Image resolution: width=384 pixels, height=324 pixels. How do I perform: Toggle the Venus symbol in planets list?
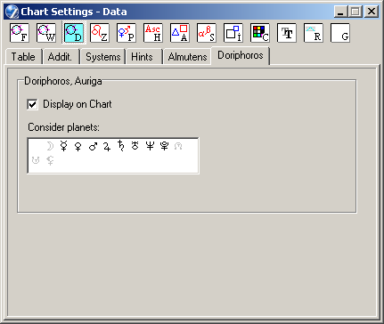coord(78,146)
